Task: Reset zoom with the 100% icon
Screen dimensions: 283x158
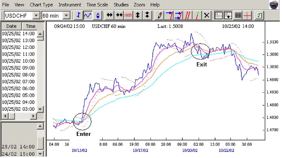Action: pyautogui.click(x=128, y=15)
